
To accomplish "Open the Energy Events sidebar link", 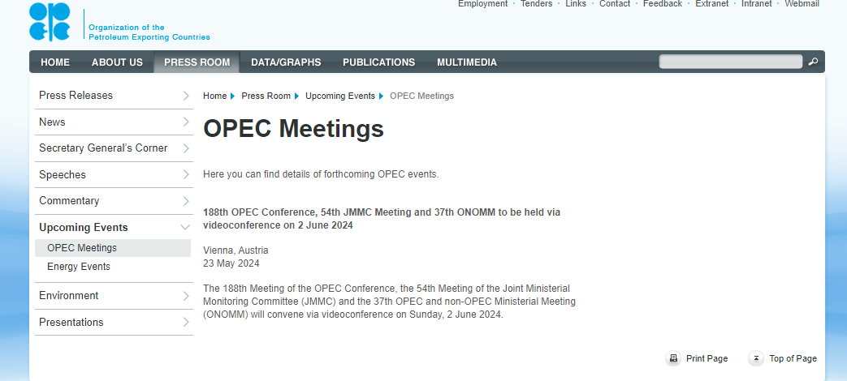I will tap(79, 267).
